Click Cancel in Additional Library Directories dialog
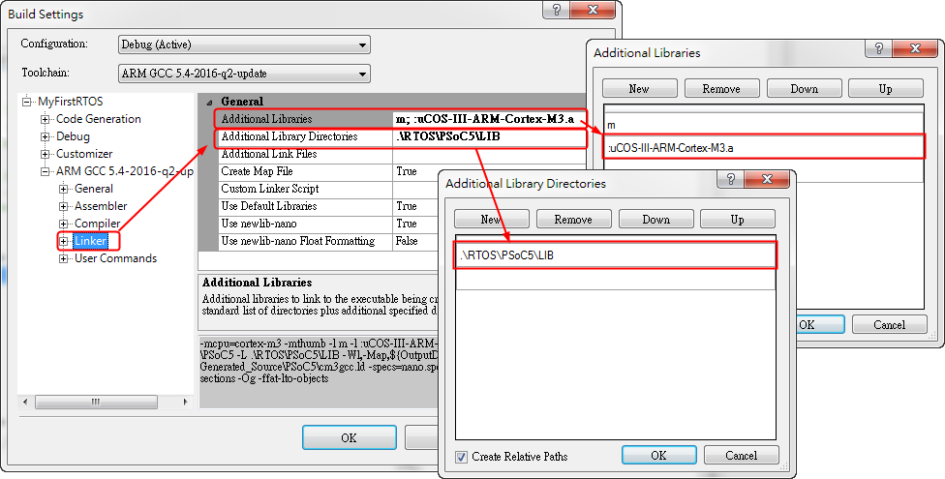The height and width of the screenshot is (479, 945). tap(741, 455)
